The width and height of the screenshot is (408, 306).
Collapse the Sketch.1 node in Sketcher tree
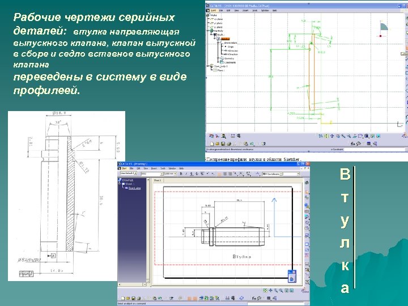coord(215,39)
